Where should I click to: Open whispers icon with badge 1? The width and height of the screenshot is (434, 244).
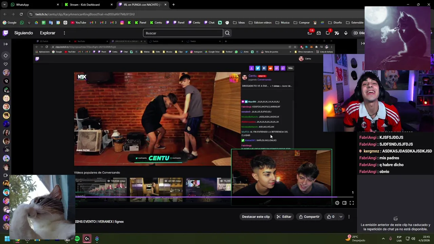pyautogui.click(x=328, y=33)
